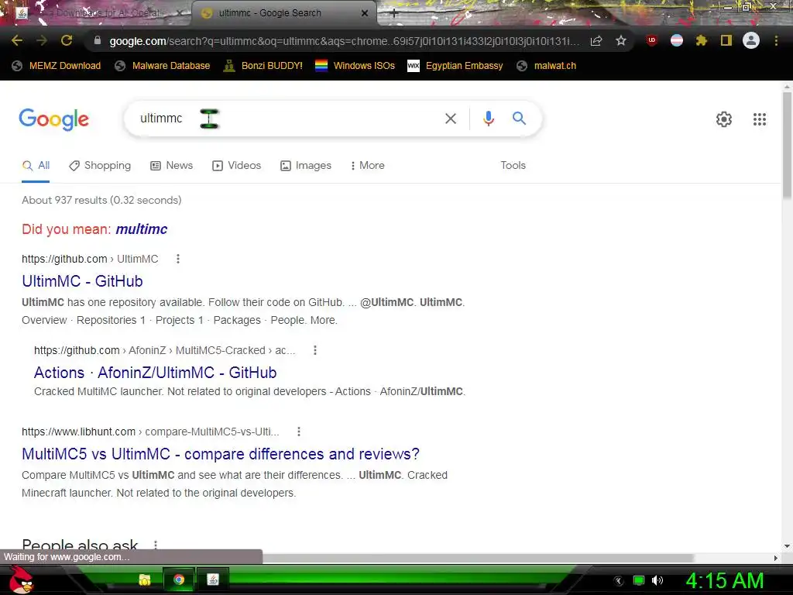793x595 pixels.
Task: Open Windows ISOs bookmark
Action: (355, 66)
